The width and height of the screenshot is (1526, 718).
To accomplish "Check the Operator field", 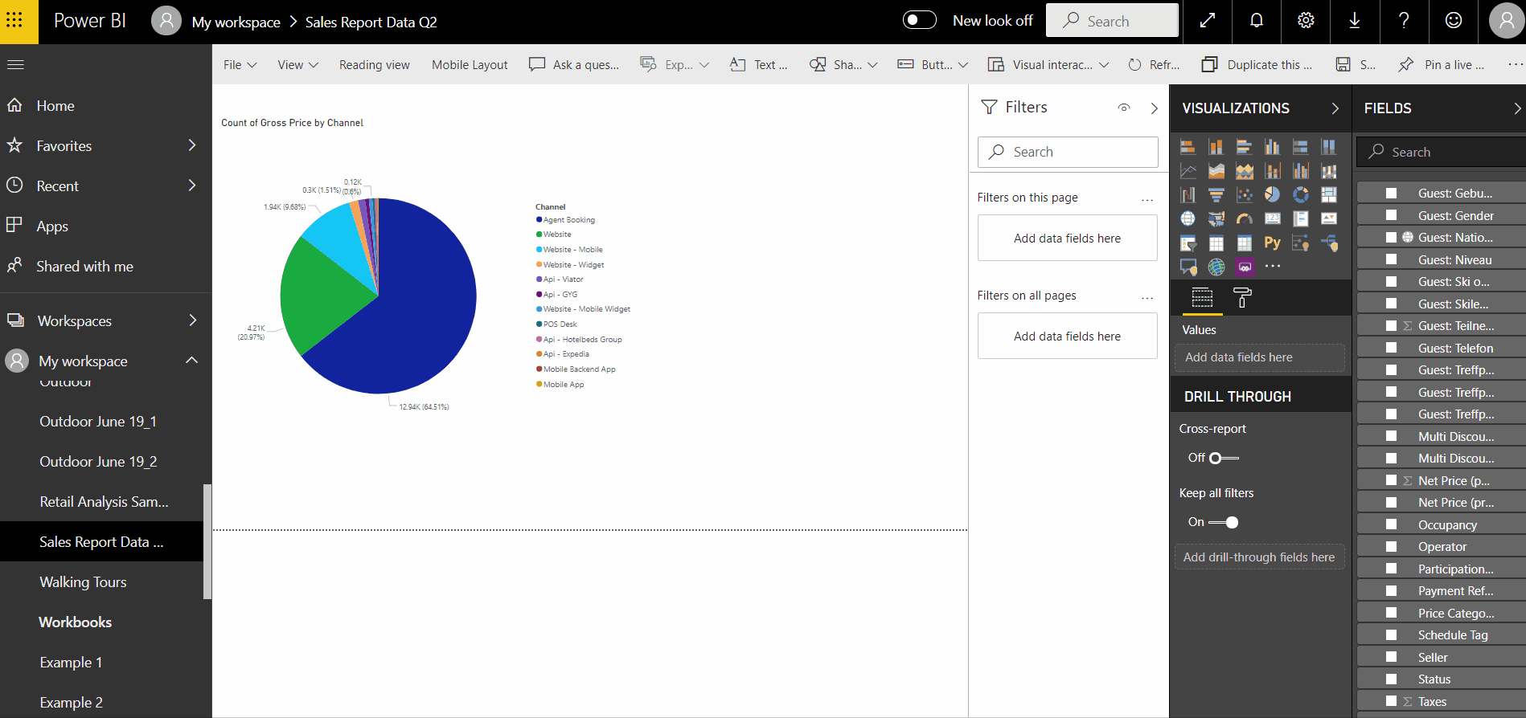I will 1391,546.
